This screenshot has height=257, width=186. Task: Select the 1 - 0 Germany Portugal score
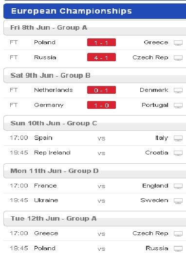click(x=102, y=105)
